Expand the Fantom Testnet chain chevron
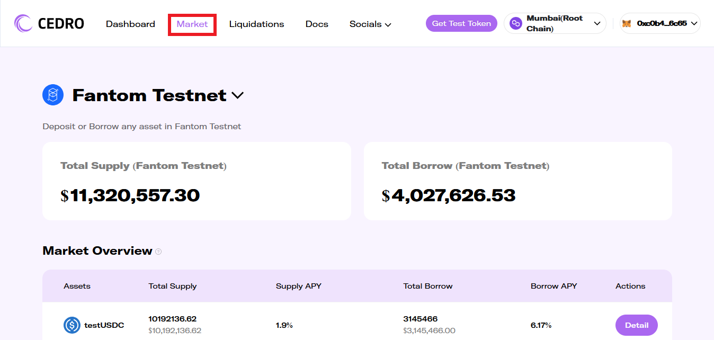The height and width of the screenshot is (340, 714). tap(238, 95)
